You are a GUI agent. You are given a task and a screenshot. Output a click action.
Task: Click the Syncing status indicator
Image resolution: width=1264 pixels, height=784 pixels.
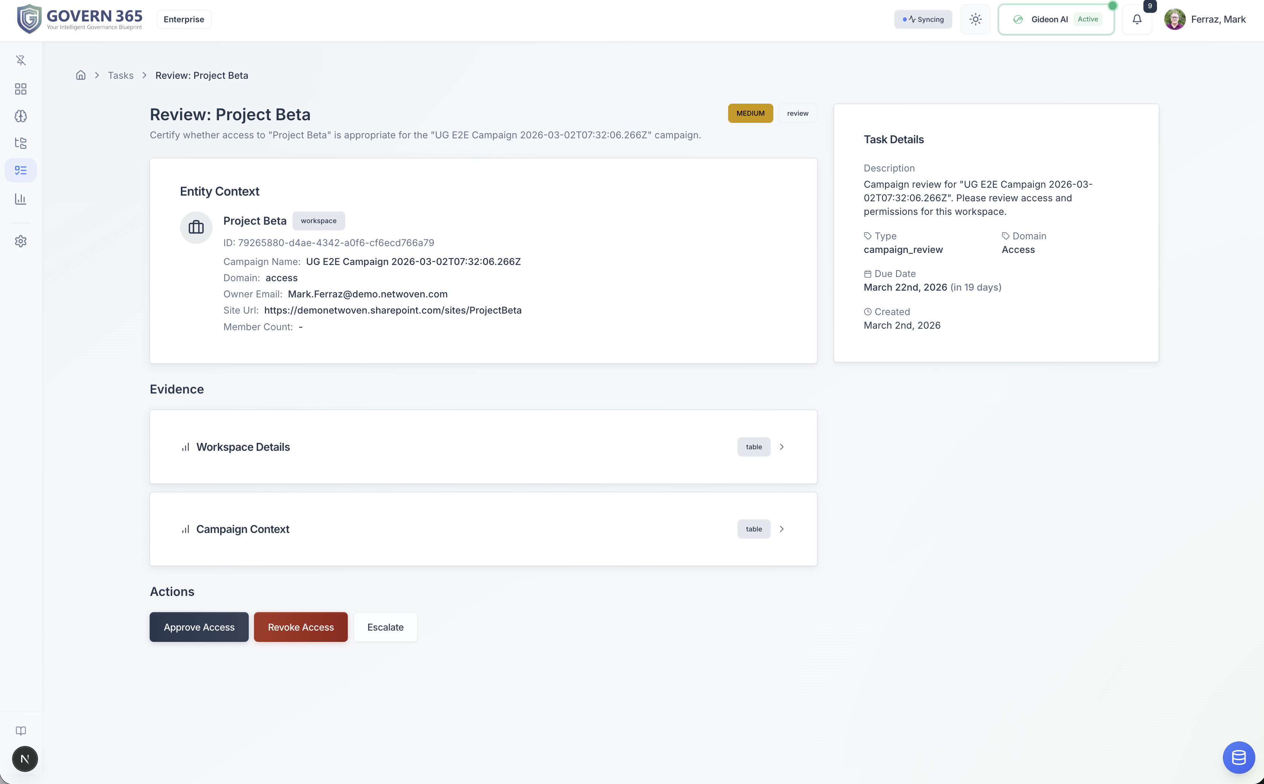click(923, 20)
